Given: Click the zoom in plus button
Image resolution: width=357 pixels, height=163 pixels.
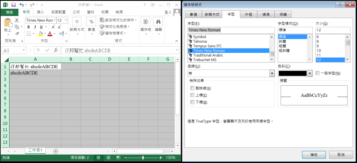Looking at the screenshot, I should click(160, 157).
